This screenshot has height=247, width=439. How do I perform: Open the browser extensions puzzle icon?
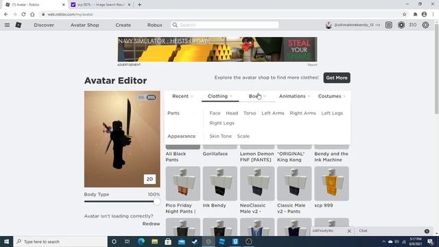click(x=415, y=14)
